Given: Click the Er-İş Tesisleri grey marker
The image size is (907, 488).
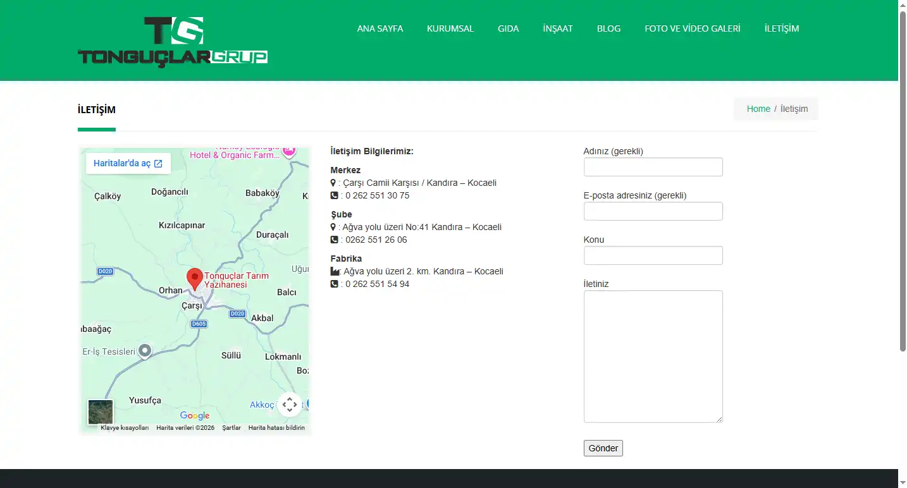Looking at the screenshot, I should coord(145,351).
